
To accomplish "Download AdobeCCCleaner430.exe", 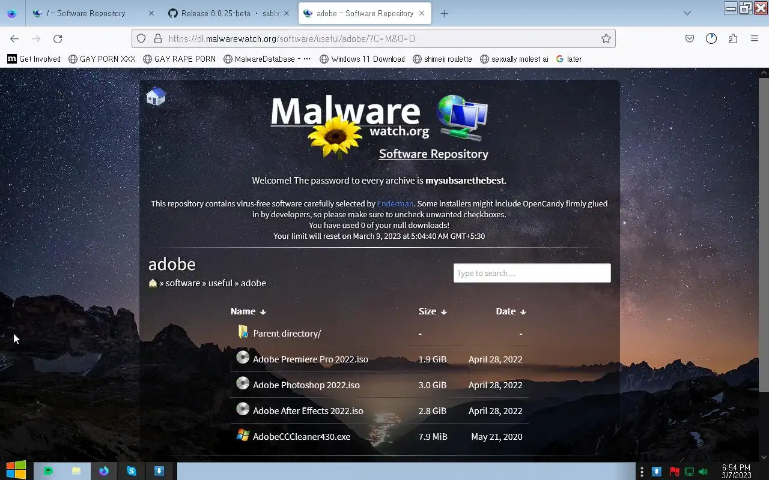I will pos(302,436).
